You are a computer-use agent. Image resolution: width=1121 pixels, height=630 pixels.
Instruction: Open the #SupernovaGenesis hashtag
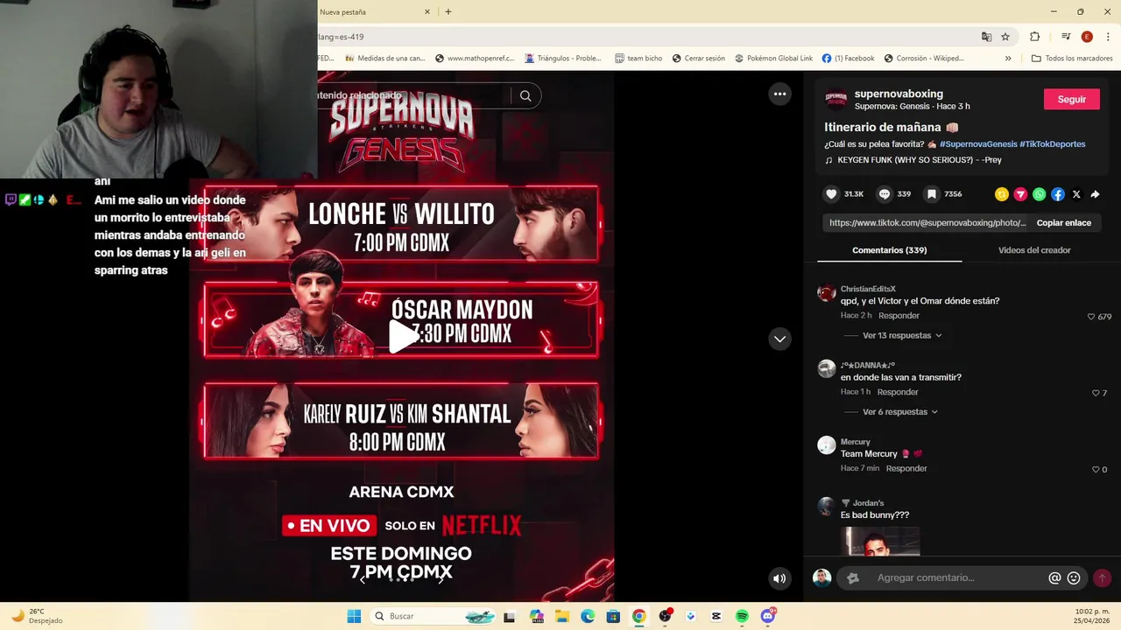(978, 144)
